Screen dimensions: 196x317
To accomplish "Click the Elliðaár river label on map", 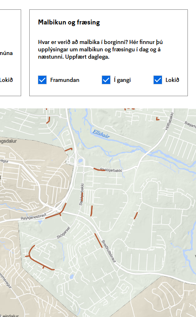I will coord(101,134).
